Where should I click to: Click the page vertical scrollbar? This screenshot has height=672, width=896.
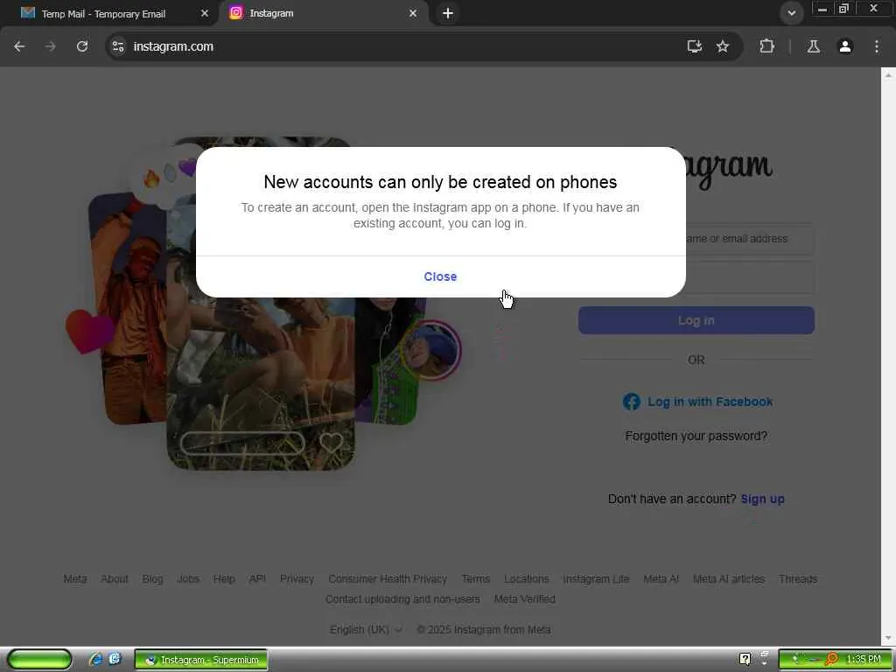tap(888, 357)
